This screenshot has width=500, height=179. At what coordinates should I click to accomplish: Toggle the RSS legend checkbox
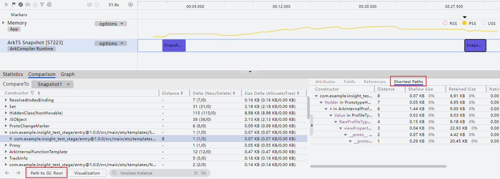(x=445, y=23)
